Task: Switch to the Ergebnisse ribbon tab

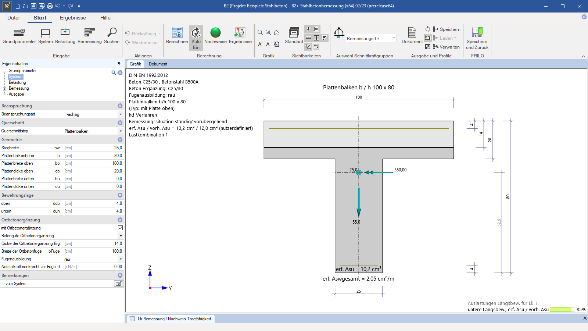Action: tap(73, 18)
